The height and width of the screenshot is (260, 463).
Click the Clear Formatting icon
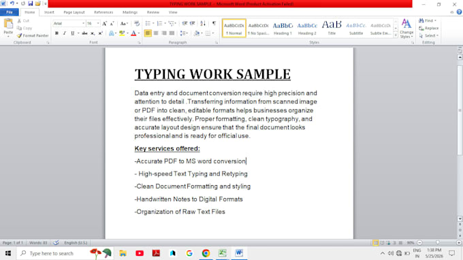click(137, 24)
